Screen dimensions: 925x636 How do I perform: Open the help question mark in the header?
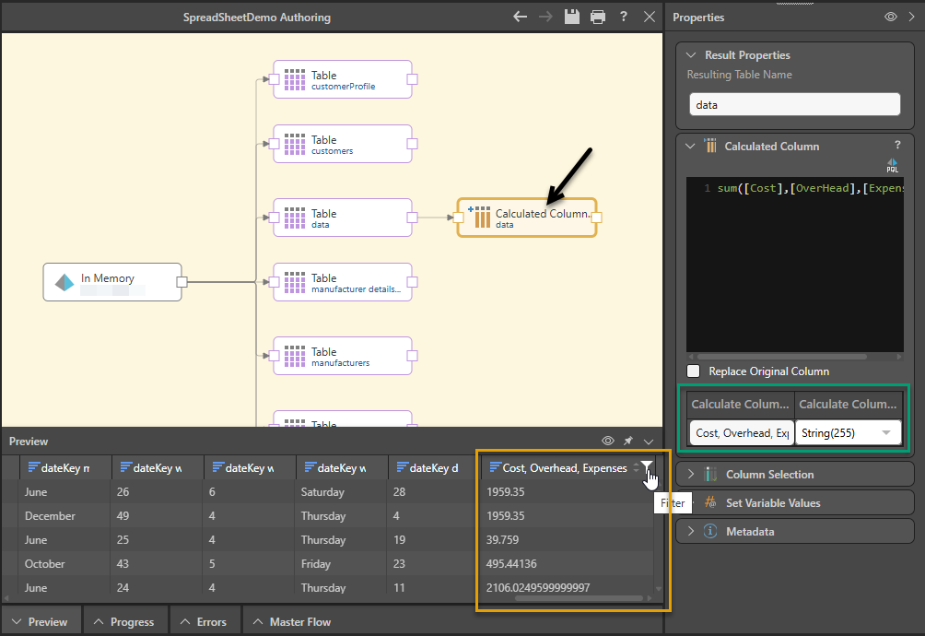624,17
